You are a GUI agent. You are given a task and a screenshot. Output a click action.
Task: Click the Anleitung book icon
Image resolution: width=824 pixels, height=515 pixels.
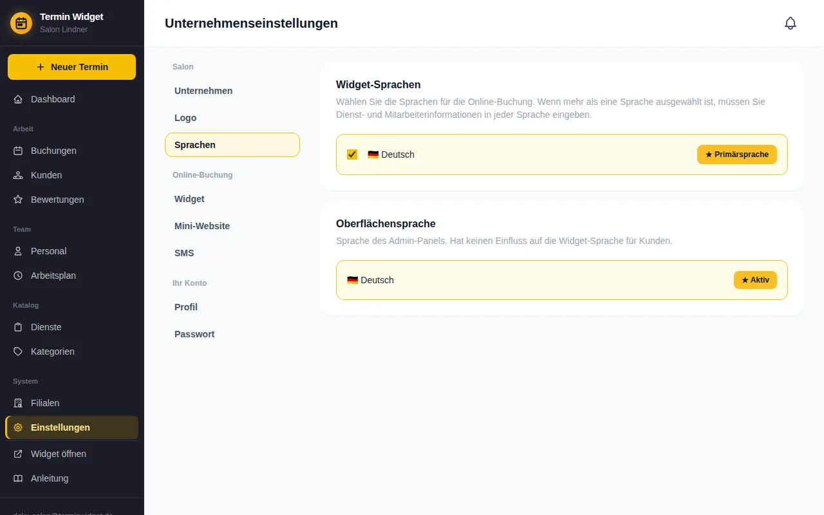(18, 478)
